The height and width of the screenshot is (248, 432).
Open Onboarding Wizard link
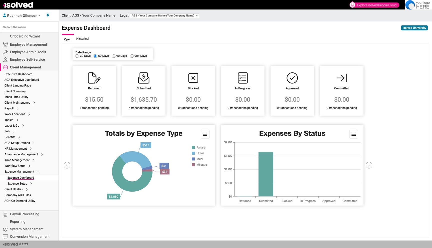[25, 36]
